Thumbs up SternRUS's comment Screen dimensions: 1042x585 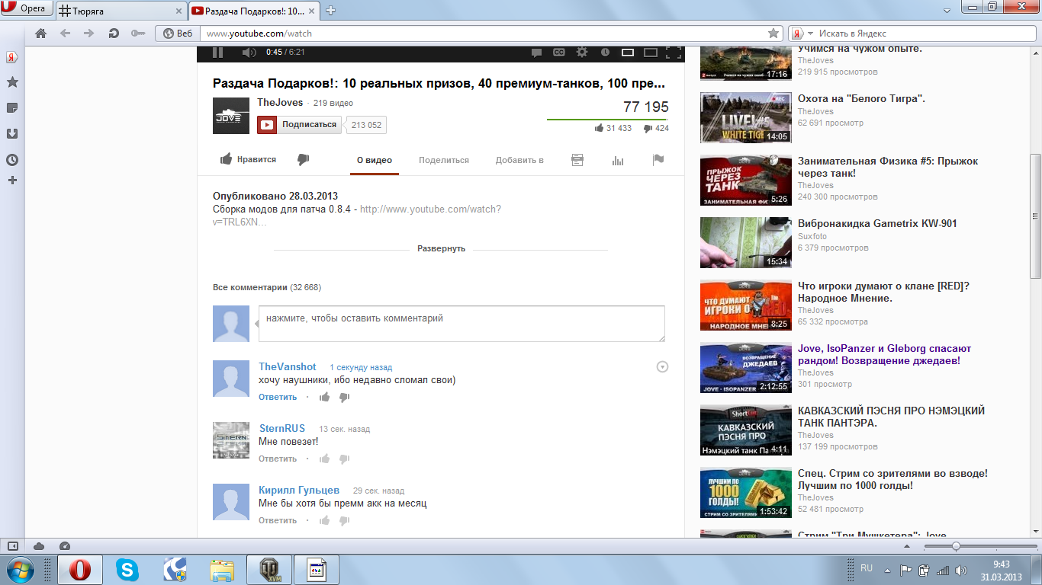325,459
